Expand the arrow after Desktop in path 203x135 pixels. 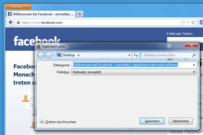coord(79,55)
